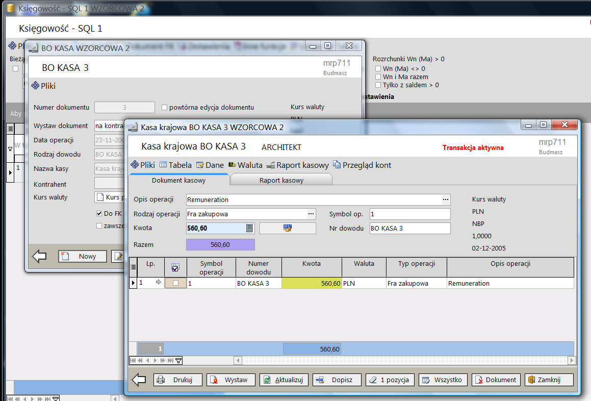Go to previous record in cash document table
The width and height of the screenshot is (591, 401).
(x=148, y=360)
